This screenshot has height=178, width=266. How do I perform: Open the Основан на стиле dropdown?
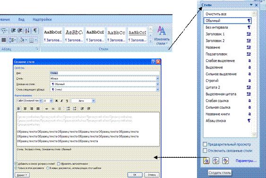coord(157,84)
